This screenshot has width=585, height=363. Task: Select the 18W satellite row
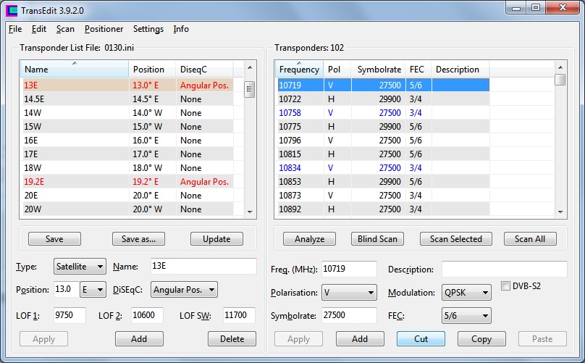pos(127,168)
